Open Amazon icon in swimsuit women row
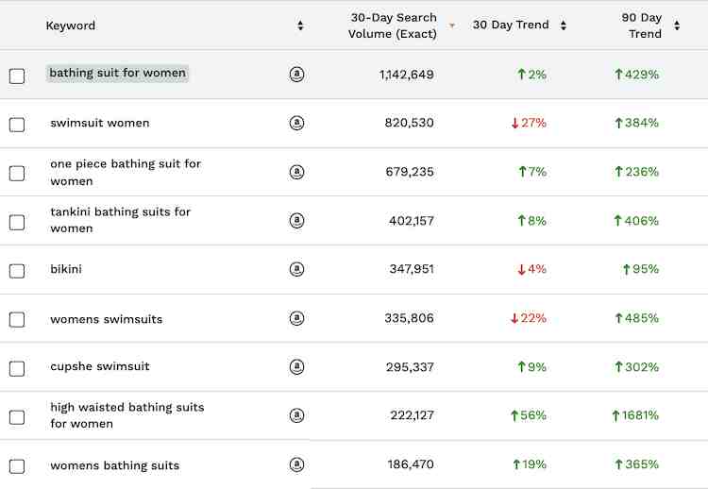This screenshot has height=489, width=708. [x=296, y=123]
